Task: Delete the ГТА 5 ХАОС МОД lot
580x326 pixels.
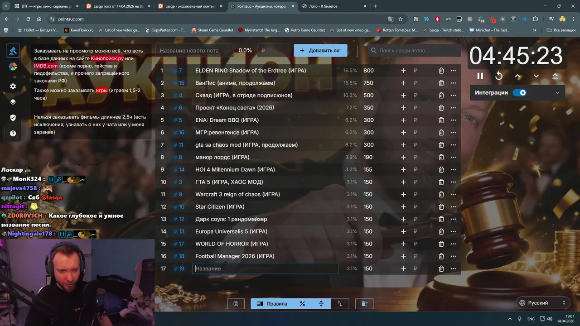Action: pos(441,182)
